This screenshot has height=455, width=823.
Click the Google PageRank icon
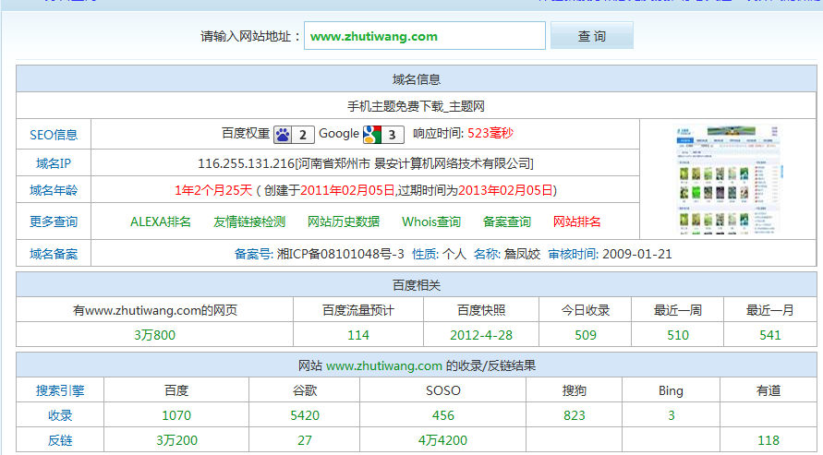pos(372,135)
